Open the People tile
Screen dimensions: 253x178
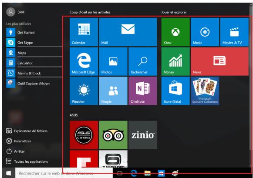click(x=113, y=91)
